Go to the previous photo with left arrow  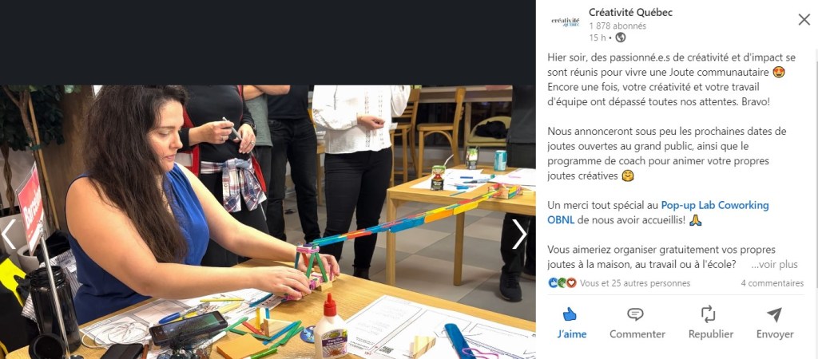coord(9,235)
